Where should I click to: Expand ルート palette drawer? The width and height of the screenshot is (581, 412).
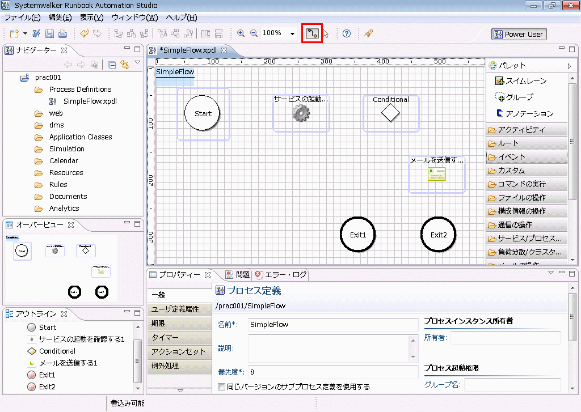point(527,143)
